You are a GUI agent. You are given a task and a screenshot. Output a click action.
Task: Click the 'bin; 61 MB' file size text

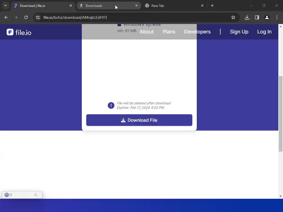coord(127,31)
